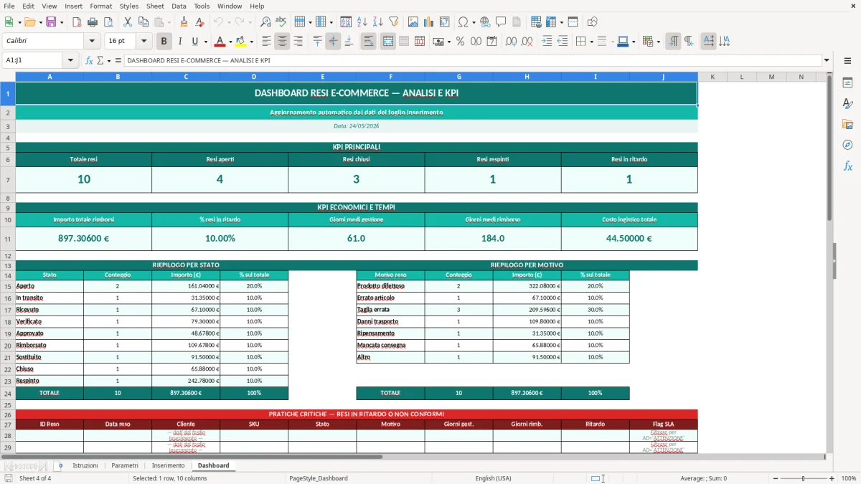
Task: Click zoom in plus button
Action: point(832,478)
